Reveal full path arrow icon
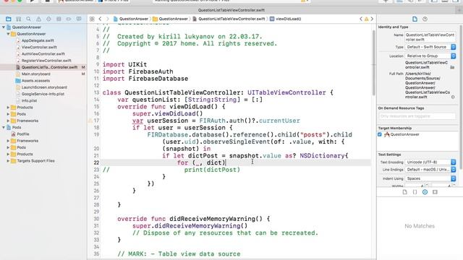 tap(453, 97)
